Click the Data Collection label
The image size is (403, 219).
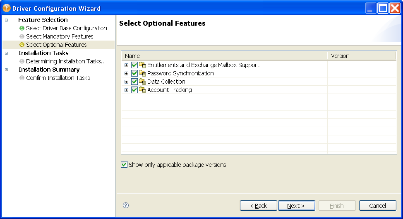point(166,82)
